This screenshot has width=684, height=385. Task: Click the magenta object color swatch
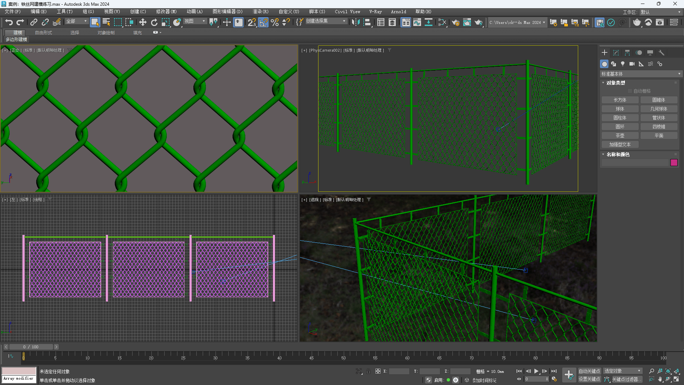click(674, 163)
